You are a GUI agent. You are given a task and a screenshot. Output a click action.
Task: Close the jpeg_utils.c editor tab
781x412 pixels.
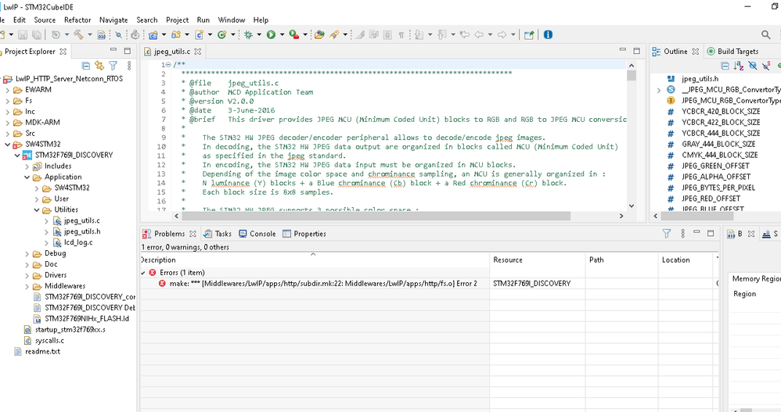(x=198, y=52)
